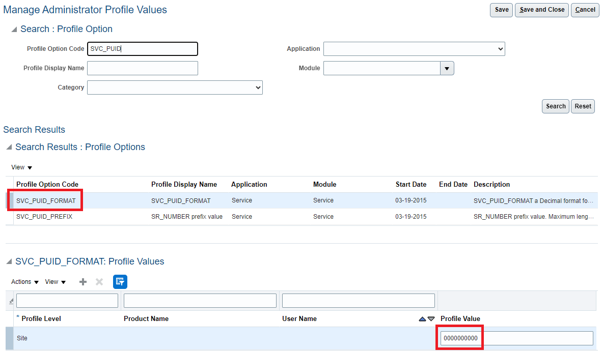Open the Query By Example filter
The image size is (602, 351).
pos(120,281)
